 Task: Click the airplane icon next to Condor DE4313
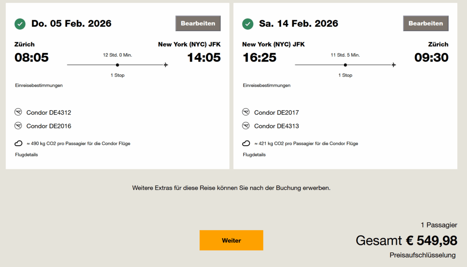(246, 126)
